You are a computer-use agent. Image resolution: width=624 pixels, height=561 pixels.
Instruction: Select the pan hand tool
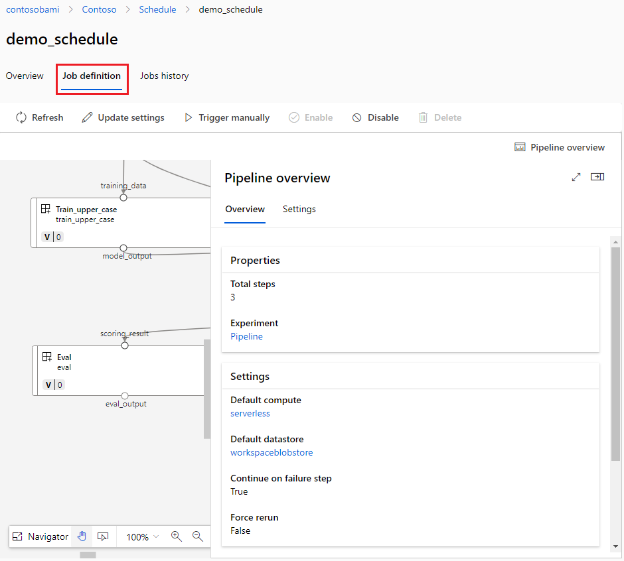[x=82, y=536]
